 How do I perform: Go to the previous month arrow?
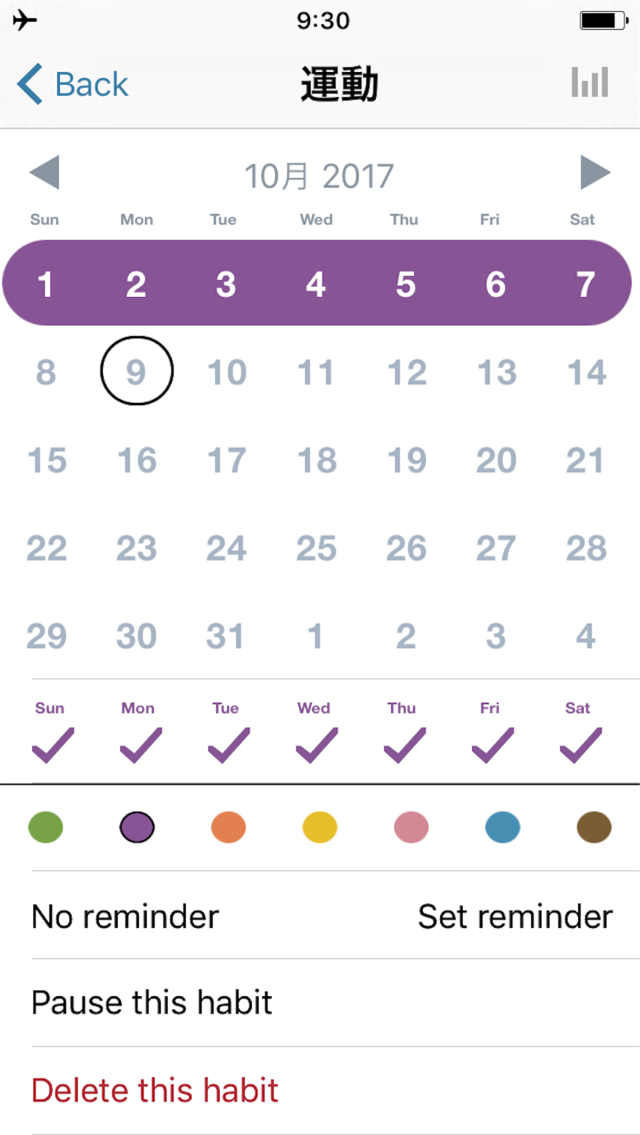(x=44, y=172)
